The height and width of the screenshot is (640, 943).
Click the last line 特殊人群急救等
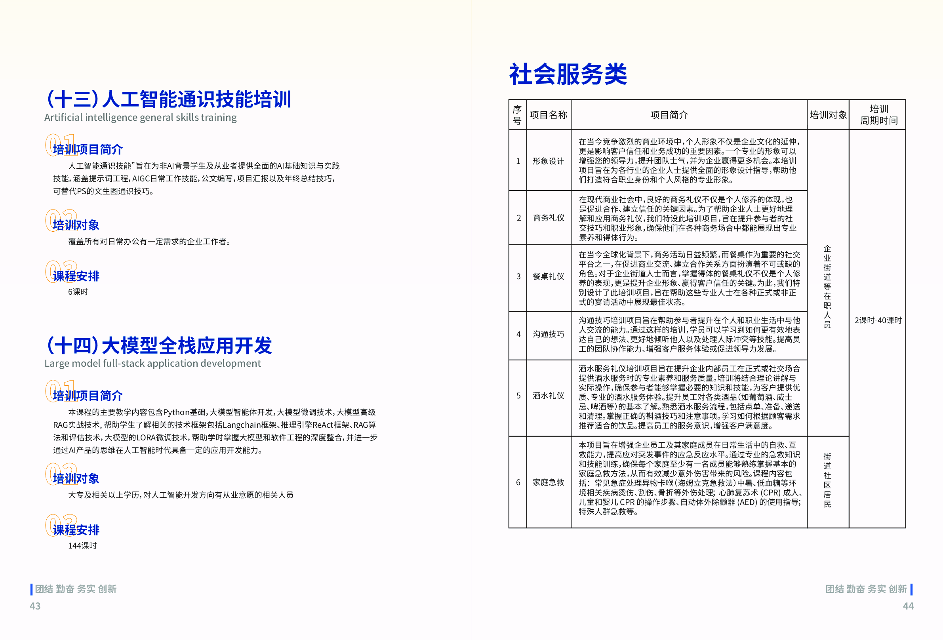(x=609, y=512)
